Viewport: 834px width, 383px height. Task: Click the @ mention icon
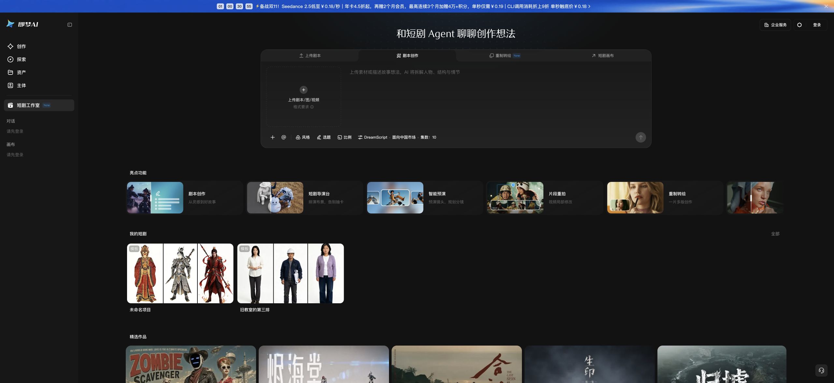[284, 137]
